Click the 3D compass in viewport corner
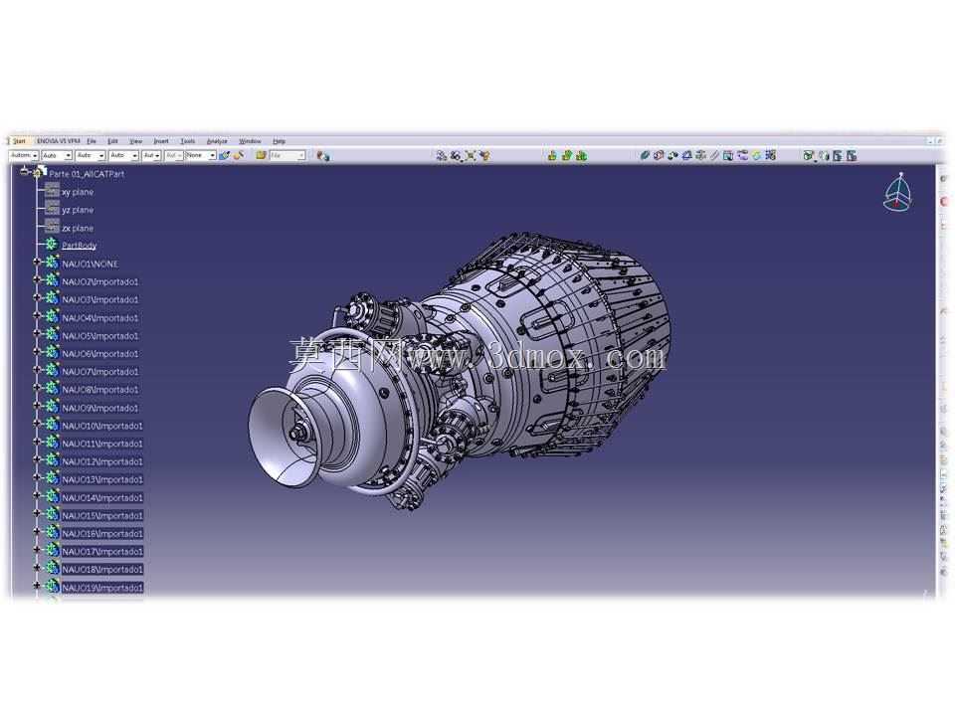 897,192
